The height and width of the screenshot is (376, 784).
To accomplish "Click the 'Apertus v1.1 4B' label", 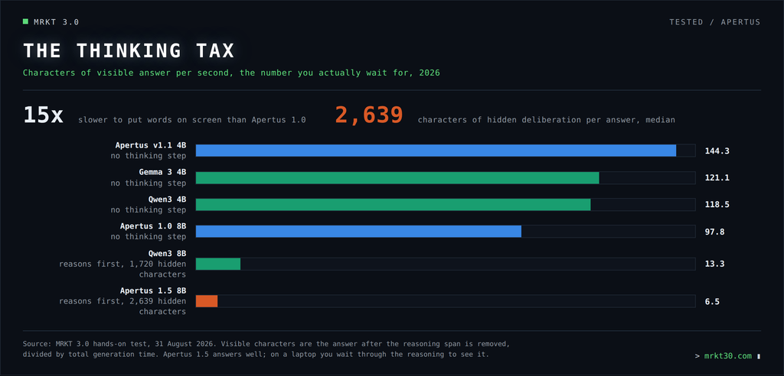I will pyautogui.click(x=151, y=145).
